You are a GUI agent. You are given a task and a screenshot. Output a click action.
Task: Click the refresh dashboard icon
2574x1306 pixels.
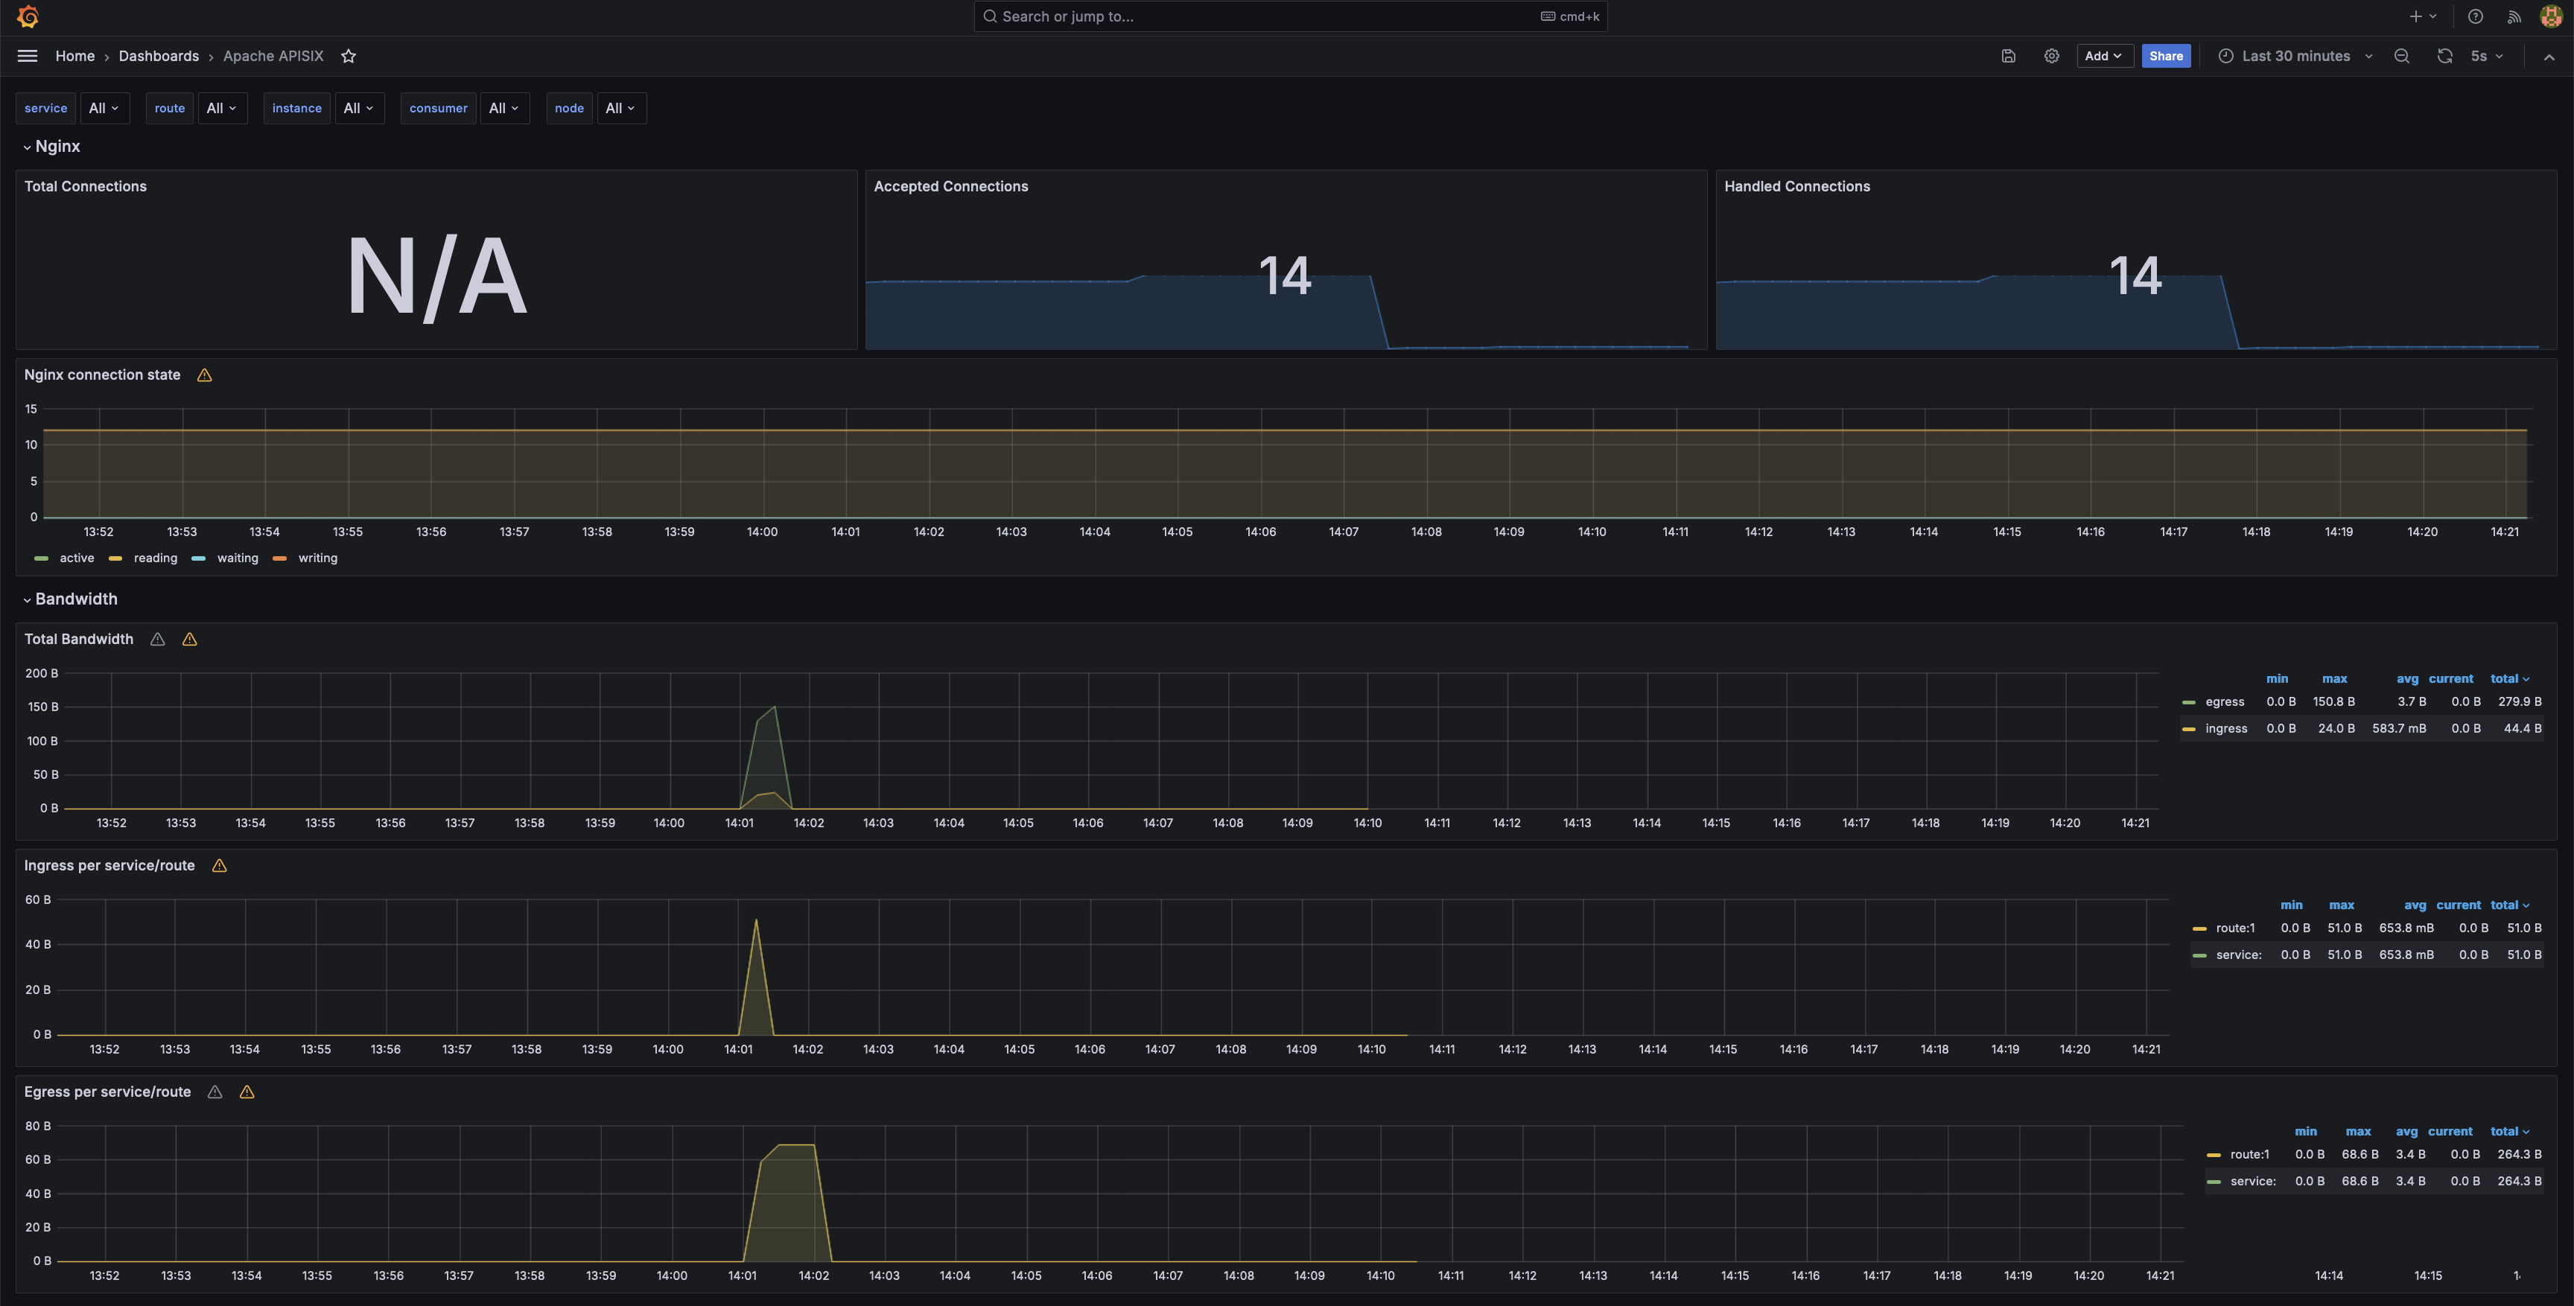pyautogui.click(x=2444, y=56)
